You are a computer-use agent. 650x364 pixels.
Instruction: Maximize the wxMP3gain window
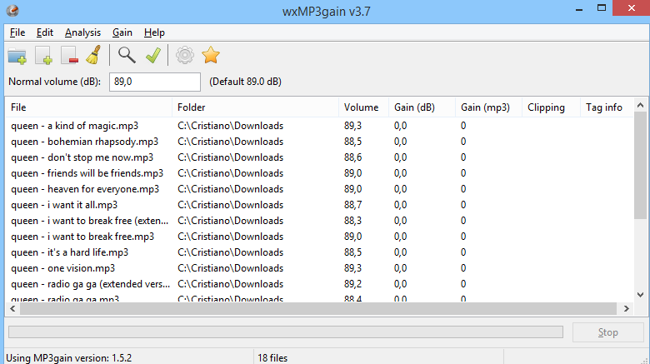[x=602, y=8]
